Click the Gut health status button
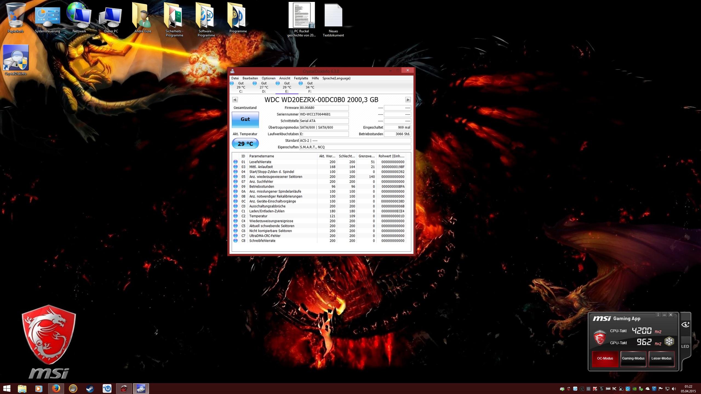Viewport: 701px width, 394px height. (245, 119)
